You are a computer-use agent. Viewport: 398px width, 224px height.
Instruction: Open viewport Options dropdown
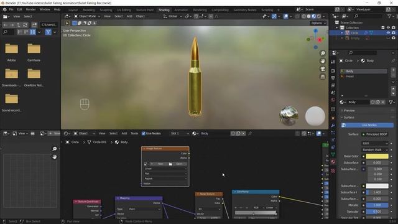[318, 23]
